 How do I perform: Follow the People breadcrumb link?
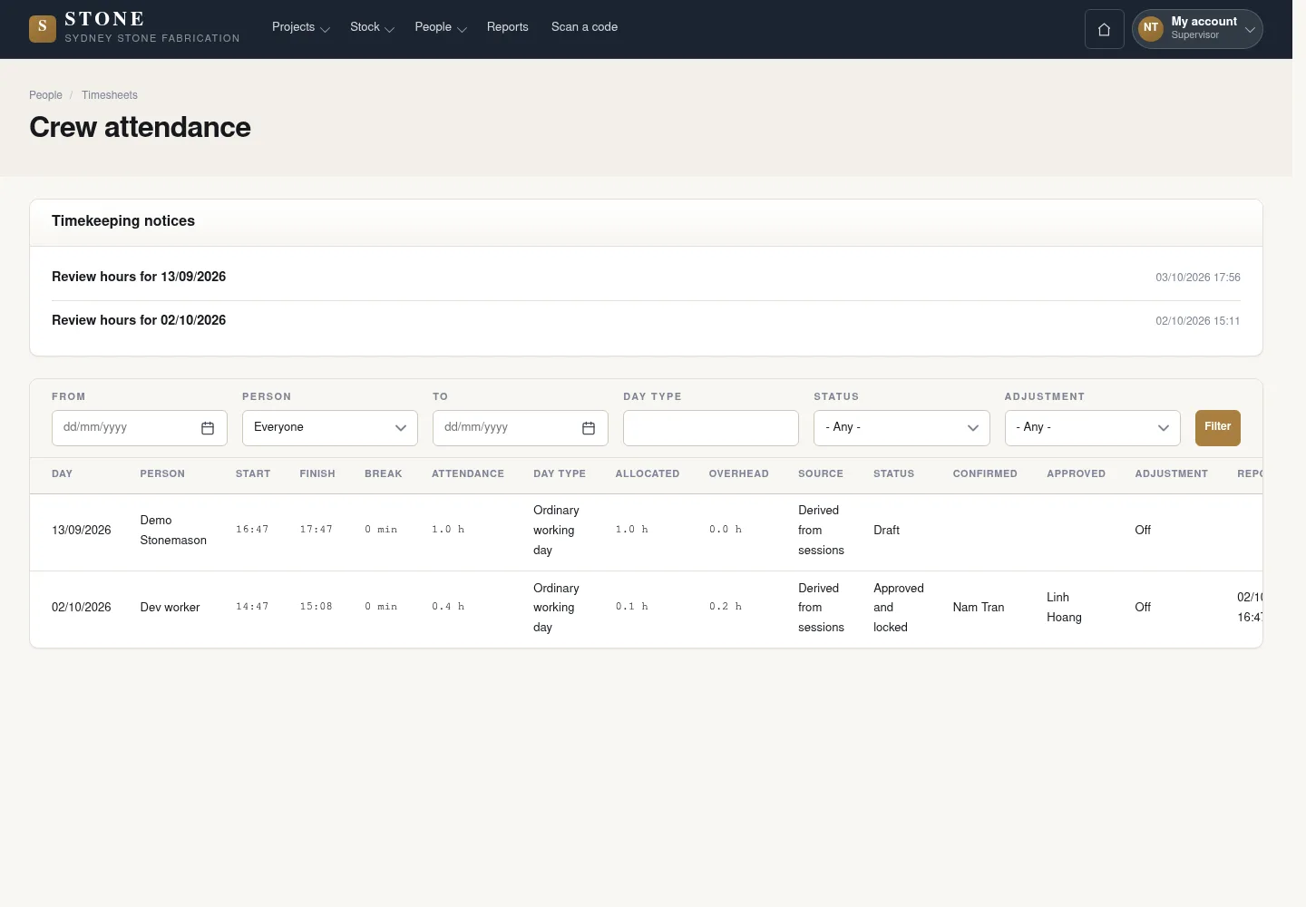click(x=45, y=95)
